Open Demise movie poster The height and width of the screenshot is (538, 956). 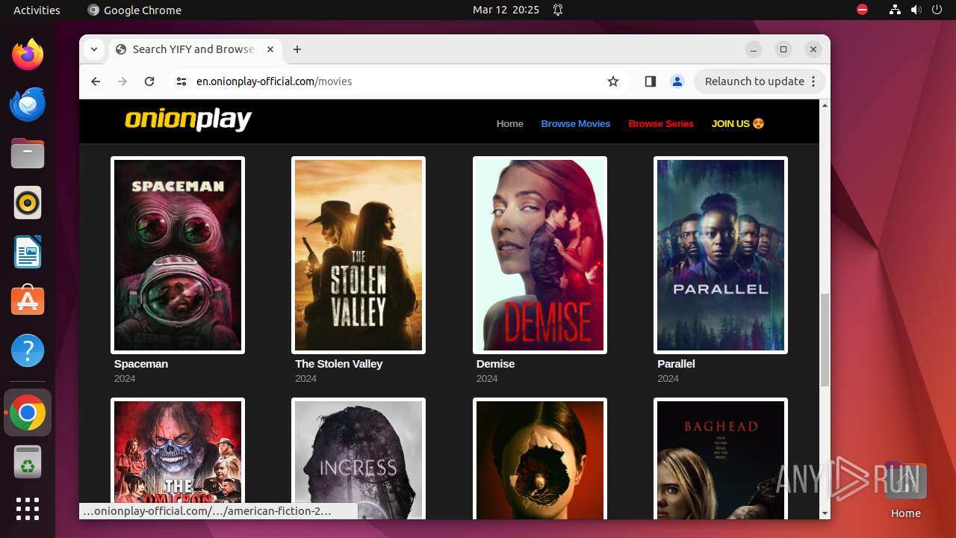[540, 255]
